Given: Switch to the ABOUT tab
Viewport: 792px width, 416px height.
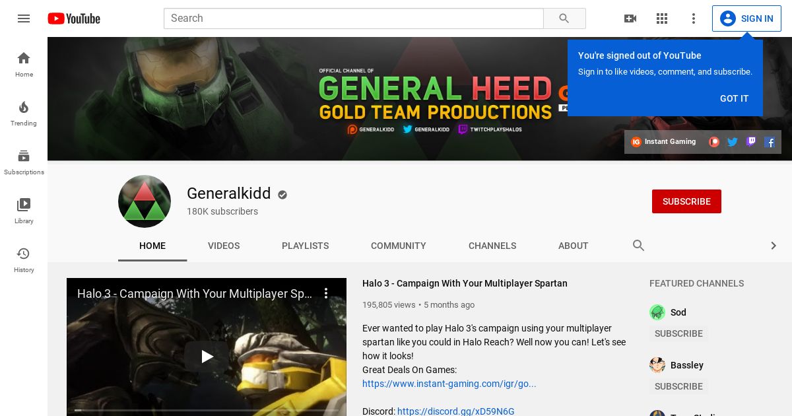Looking at the screenshot, I should (x=573, y=246).
